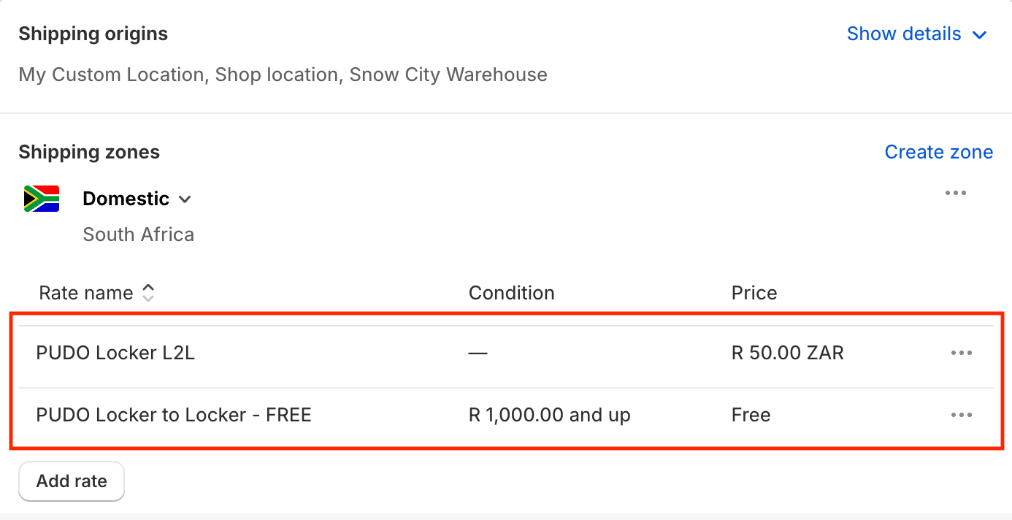This screenshot has width=1012, height=520.
Task: Click the Create zone link
Action: 939,152
